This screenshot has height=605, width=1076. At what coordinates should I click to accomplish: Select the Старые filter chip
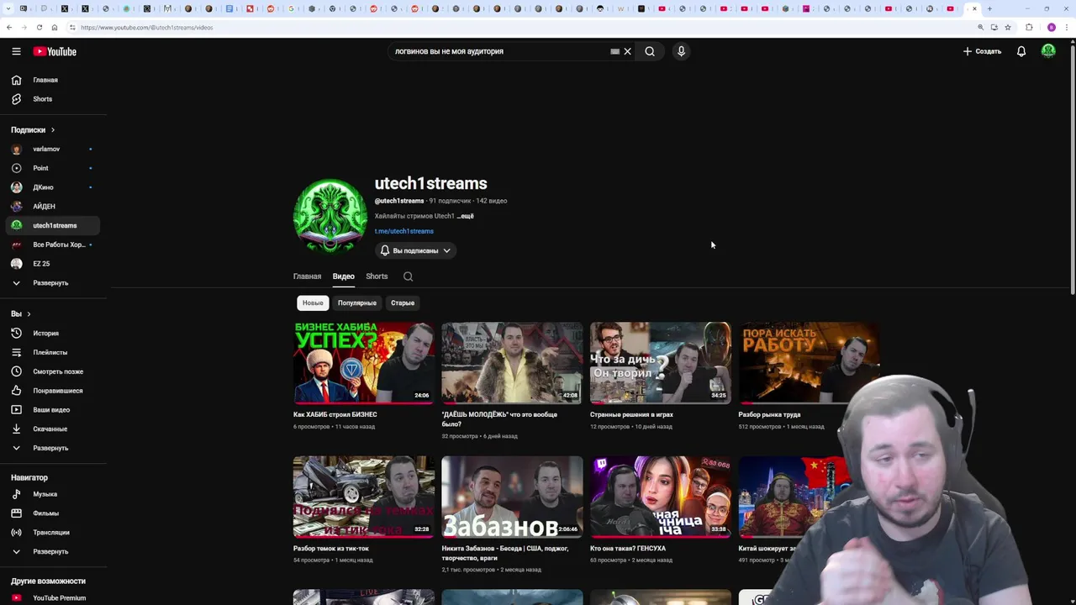click(x=403, y=302)
